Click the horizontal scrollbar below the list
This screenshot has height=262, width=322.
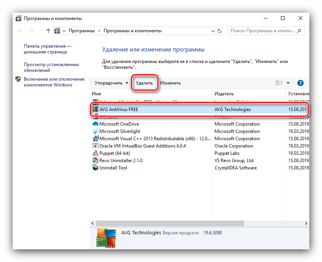(x=192, y=223)
